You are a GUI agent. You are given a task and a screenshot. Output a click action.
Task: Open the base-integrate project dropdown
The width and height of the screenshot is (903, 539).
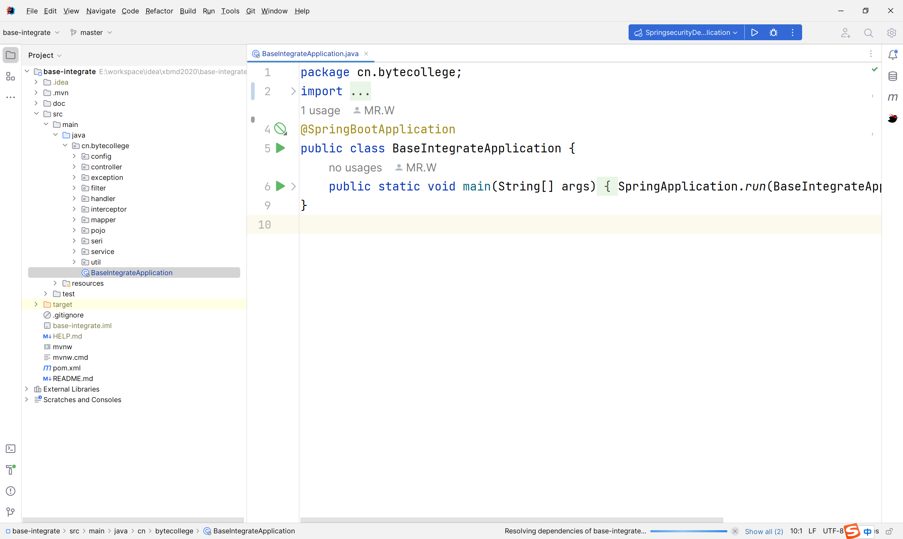click(x=31, y=33)
